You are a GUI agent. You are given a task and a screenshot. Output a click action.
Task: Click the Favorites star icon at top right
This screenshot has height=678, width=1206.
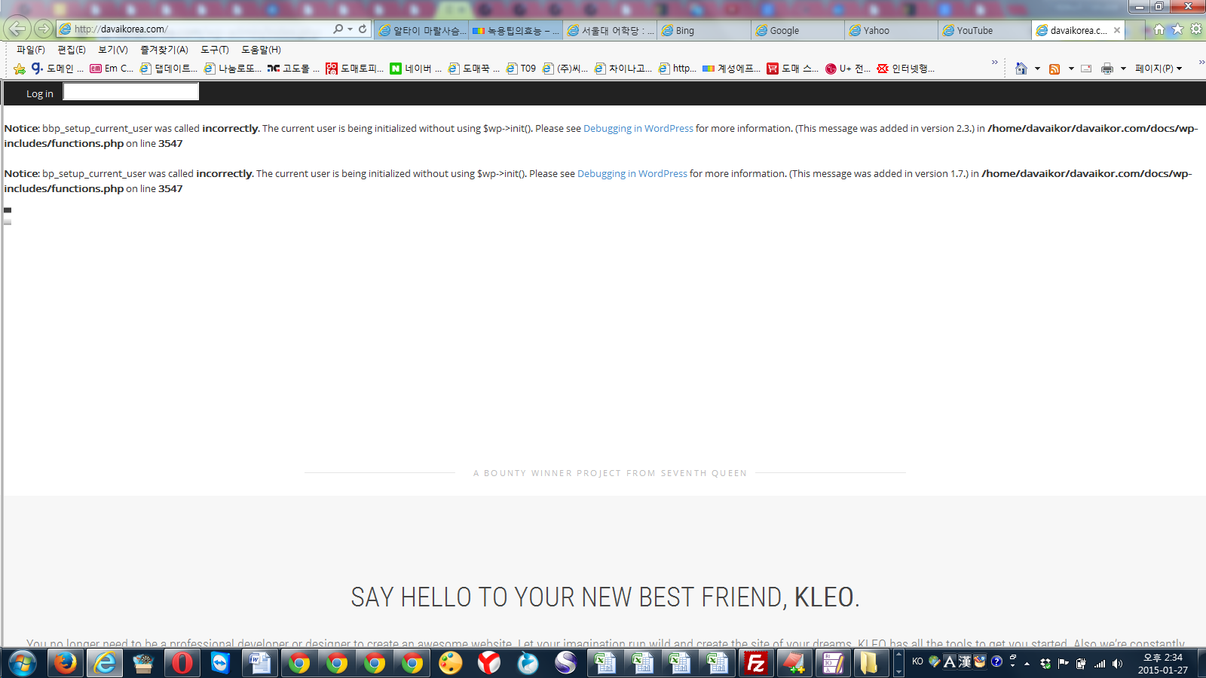tap(1177, 29)
